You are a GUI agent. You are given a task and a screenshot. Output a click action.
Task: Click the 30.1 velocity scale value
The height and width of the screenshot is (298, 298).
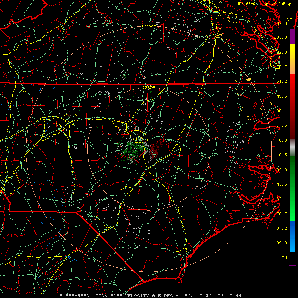coord(282,111)
